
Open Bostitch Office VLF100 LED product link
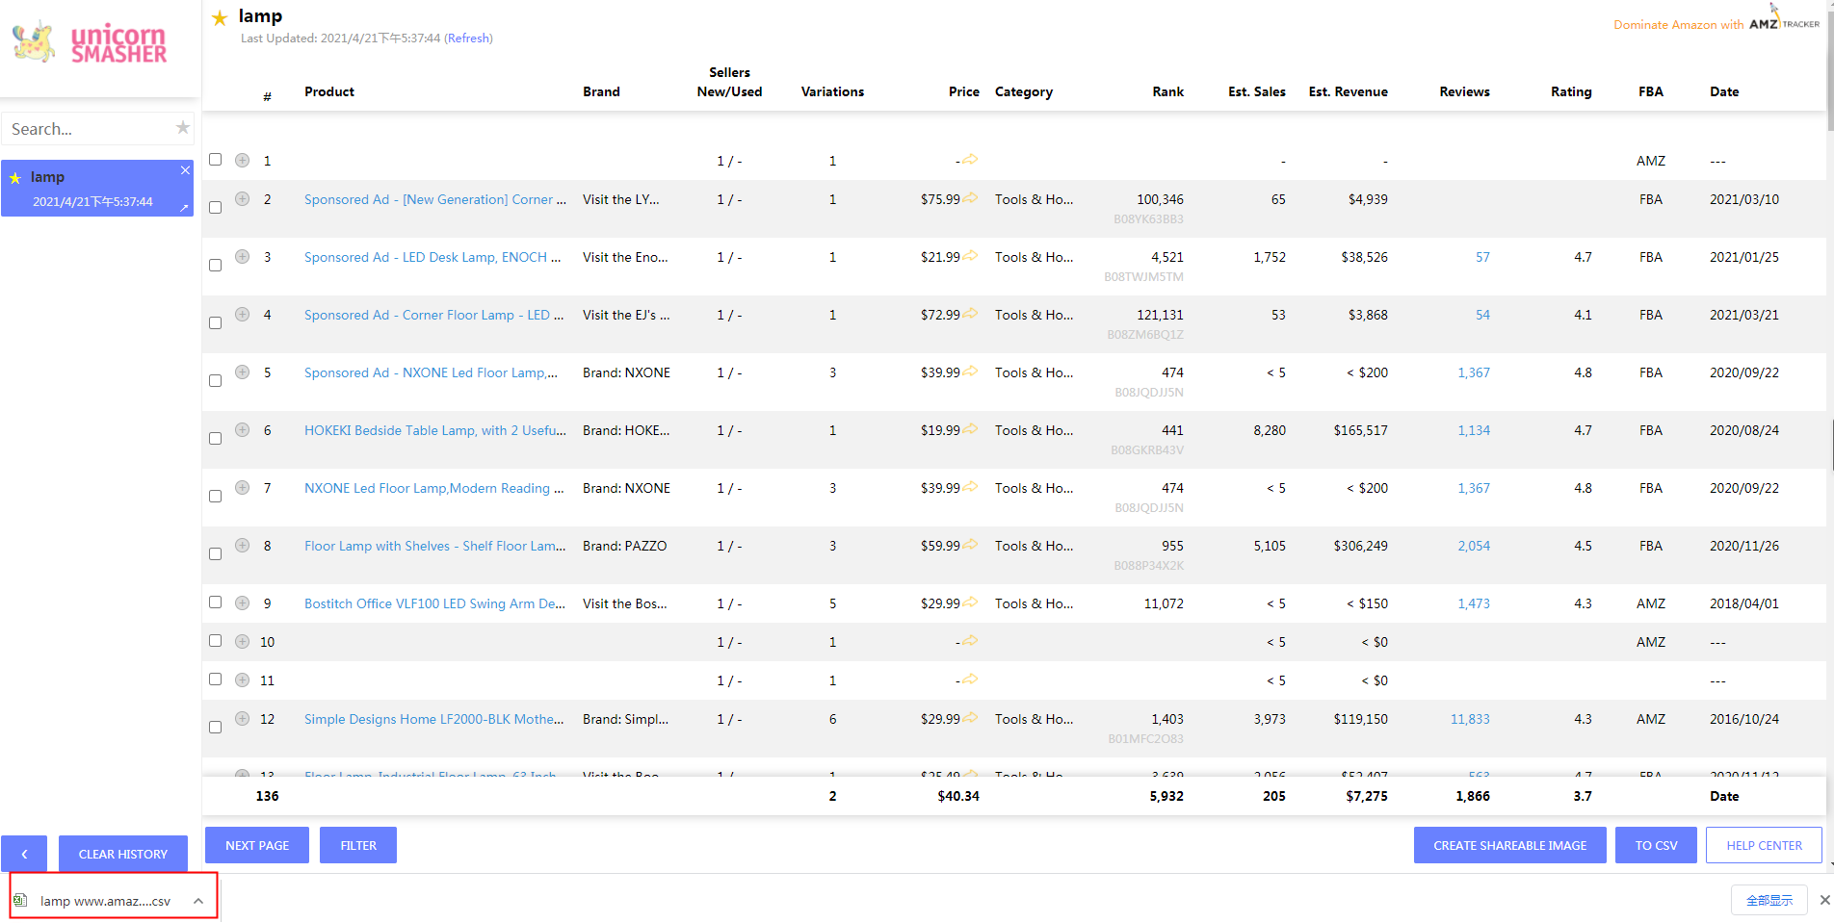[435, 603]
